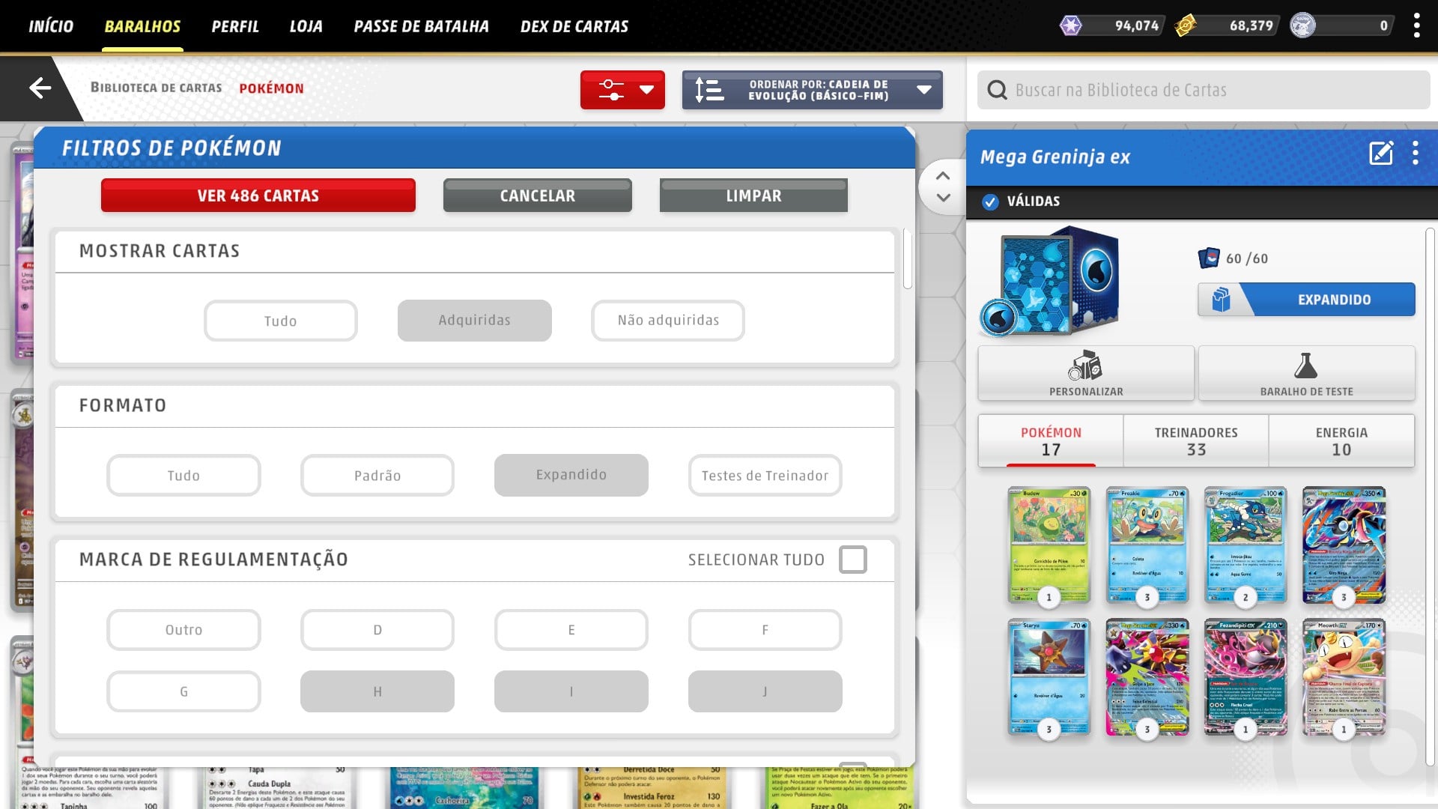
Task: Open the Mega Greninja ex deck menu
Action: pos(1415,154)
